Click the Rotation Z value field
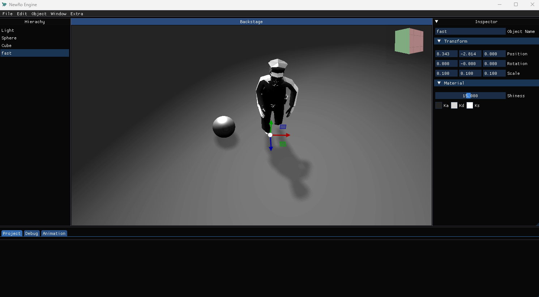This screenshot has width=539, height=297. (x=494, y=64)
